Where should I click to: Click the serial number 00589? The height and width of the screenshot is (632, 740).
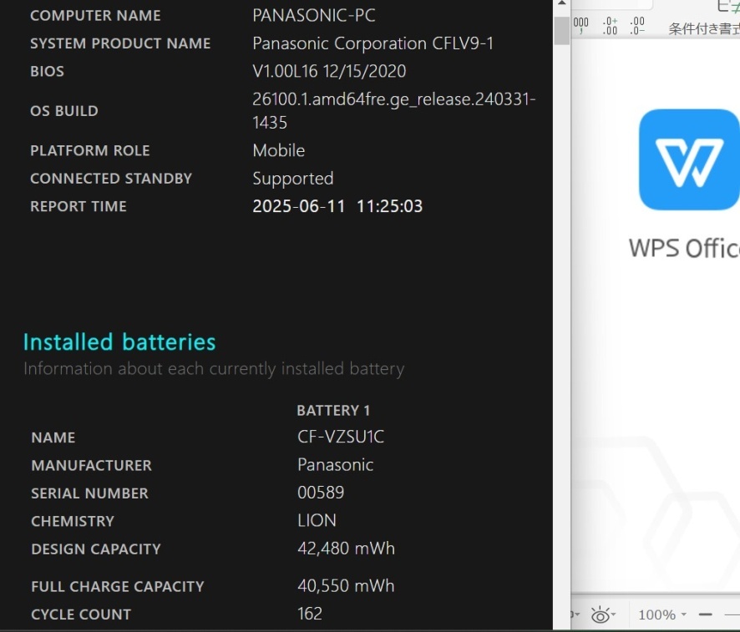pyautogui.click(x=321, y=493)
